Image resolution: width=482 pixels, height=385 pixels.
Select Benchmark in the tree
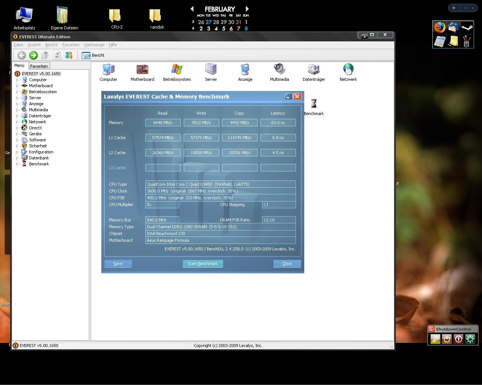39,164
